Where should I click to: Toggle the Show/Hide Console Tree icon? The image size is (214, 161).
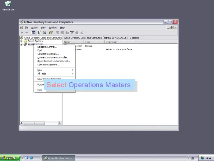pos(33,33)
